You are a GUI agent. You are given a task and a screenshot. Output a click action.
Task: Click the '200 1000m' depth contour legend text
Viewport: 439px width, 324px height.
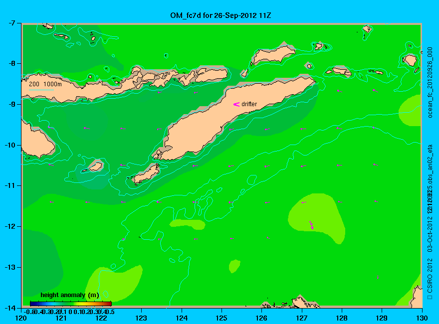coord(45,84)
